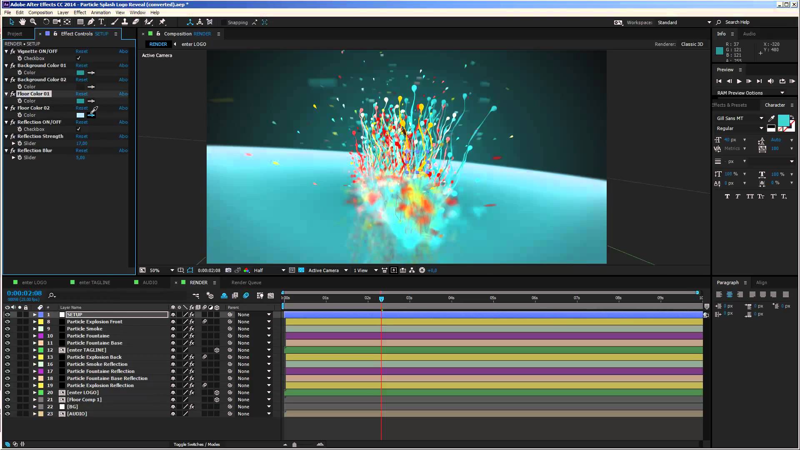Open the Gill Sans MT font dropdown
This screenshot has width=800, height=450.
[740, 118]
